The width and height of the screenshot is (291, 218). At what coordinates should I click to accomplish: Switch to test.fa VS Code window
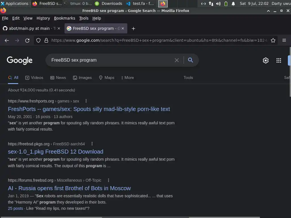140,3
